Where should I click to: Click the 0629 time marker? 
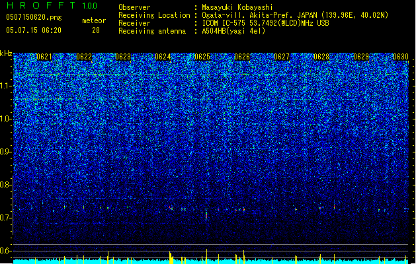click(x=361, y=57)
